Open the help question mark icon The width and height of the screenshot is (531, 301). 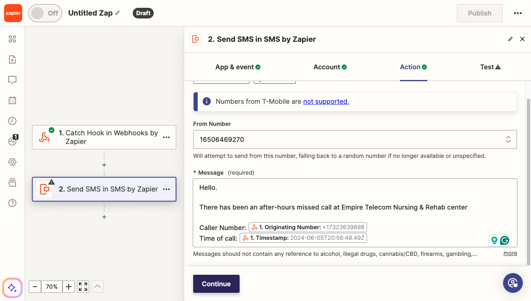pos(12,203)
